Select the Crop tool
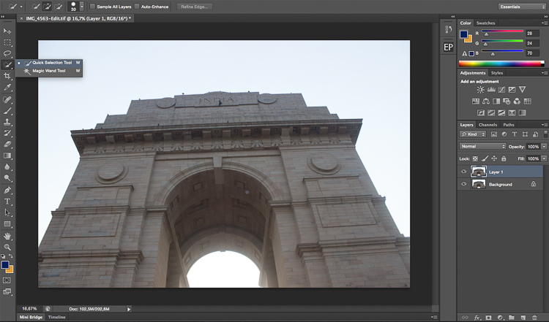549x322 pixels. [7, 76]
